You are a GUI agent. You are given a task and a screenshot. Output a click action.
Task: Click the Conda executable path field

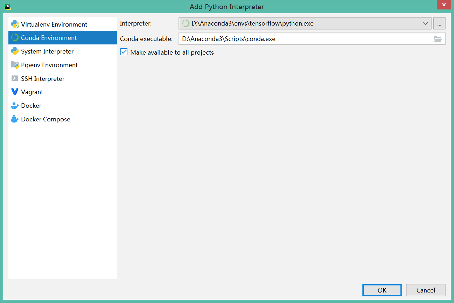tap(312, 39)
